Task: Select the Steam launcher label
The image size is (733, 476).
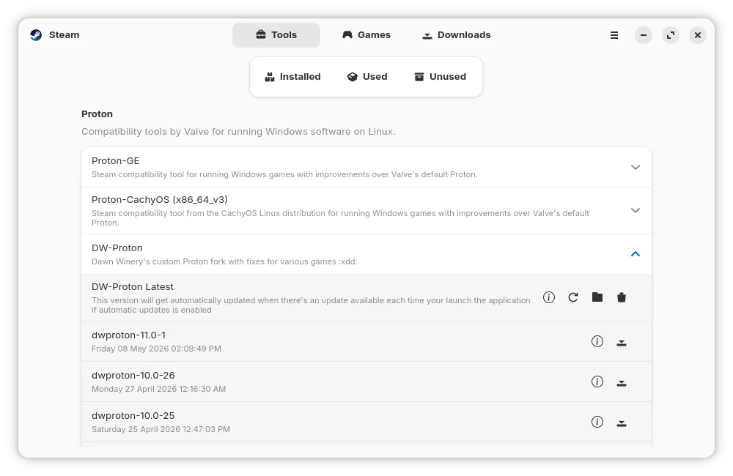Action: pyautogui.click(x=64, y=35)
